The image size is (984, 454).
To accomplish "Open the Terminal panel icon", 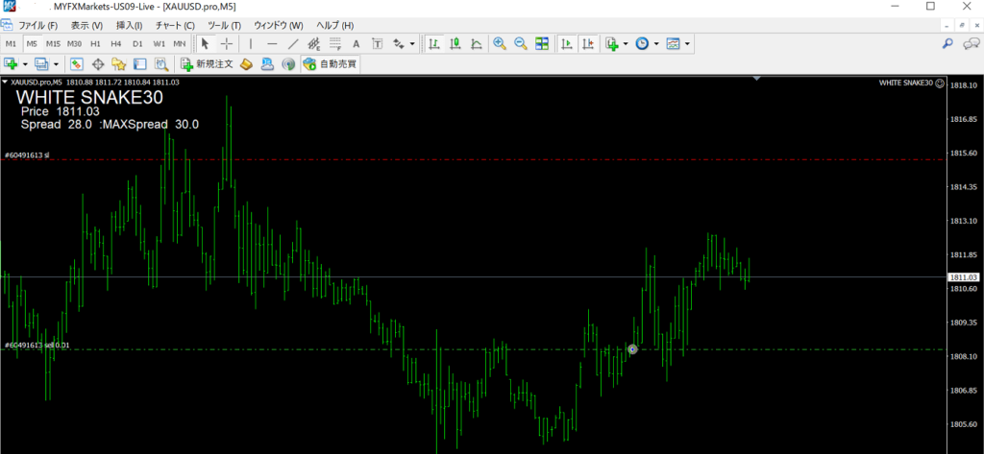I will click(x=140, y=64).
